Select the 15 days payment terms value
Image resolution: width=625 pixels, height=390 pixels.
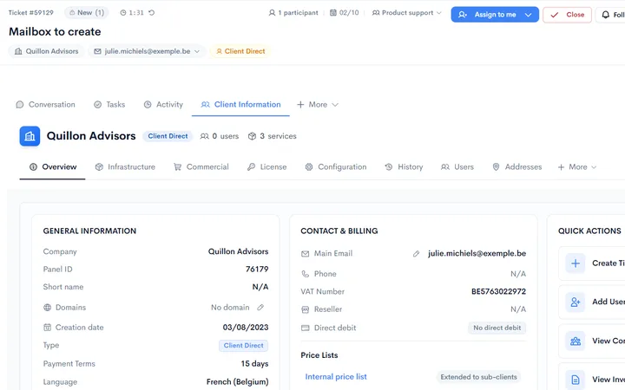[x=254, y=364]
